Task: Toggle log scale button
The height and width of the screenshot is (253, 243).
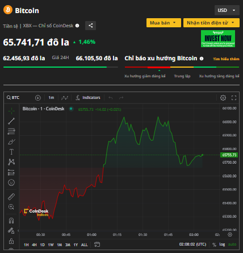Action: tap(222, 244)
